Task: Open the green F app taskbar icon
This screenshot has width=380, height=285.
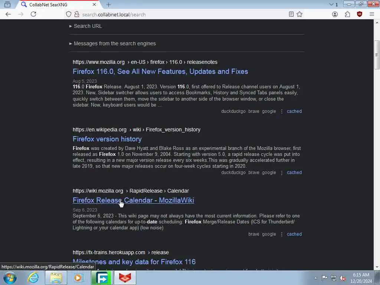Action: click(102, 278)
